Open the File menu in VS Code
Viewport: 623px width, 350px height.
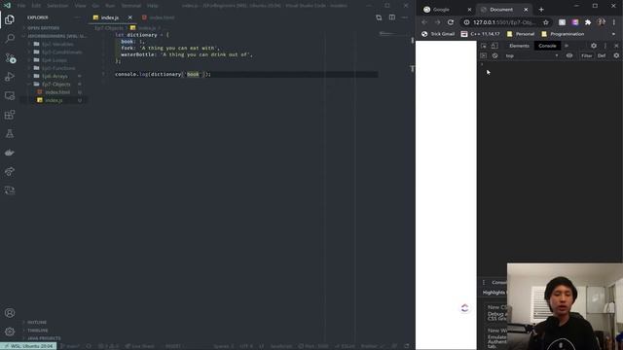[21, 6]
